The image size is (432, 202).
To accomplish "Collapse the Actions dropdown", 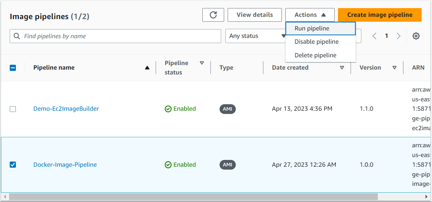I will (310, 15).
